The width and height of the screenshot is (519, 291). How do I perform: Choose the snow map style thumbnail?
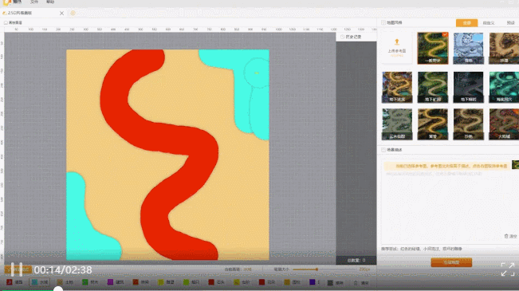(468, 49)
